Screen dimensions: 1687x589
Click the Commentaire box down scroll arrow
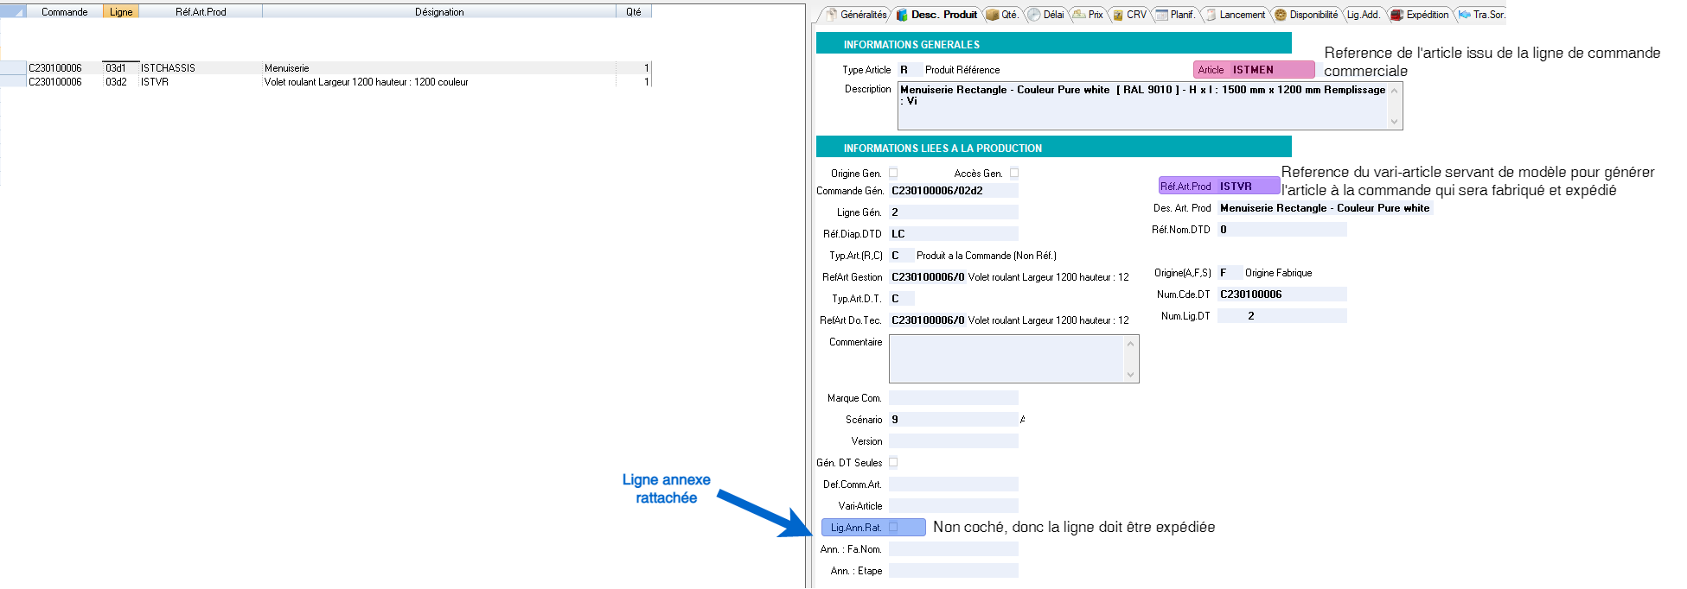(1130, 375)
